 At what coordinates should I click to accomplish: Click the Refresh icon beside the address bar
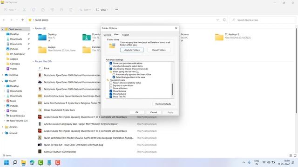click(224, 20)
